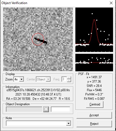Expand the Note dropdown arrow
The image size is (116, 131).
pos(68,123)
